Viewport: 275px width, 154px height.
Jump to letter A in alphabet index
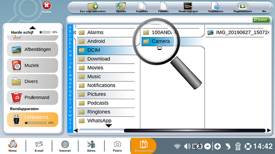click(70, 27)
